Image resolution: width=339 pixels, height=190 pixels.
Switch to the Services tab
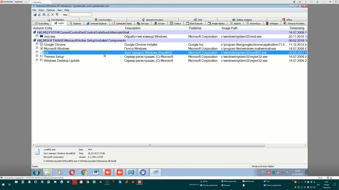pos(143,23)
